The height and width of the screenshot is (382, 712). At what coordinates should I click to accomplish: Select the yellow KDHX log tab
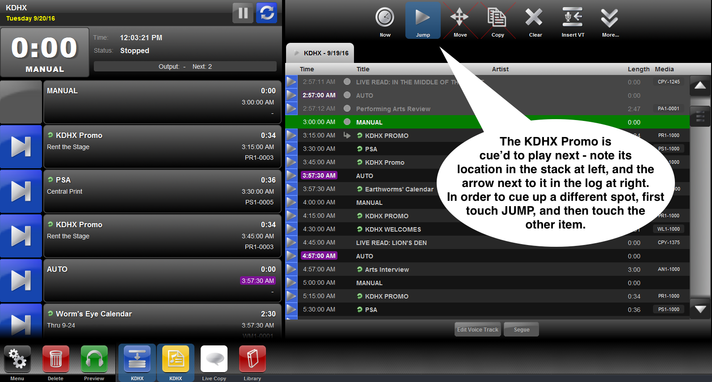tap(176, 359)
